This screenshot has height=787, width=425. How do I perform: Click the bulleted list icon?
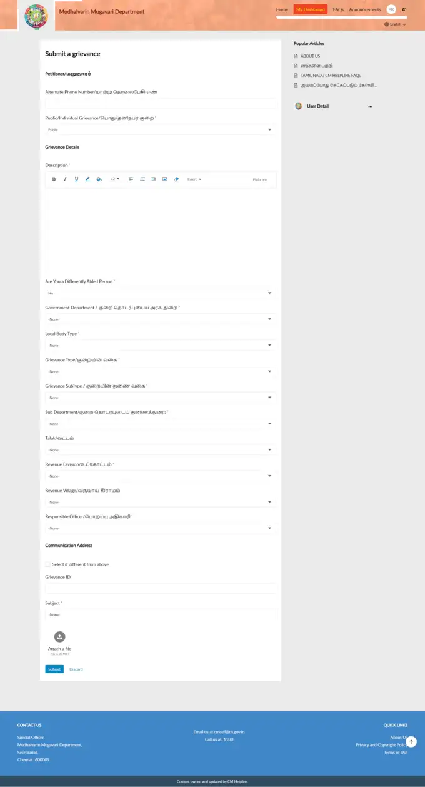click(142, 179)
